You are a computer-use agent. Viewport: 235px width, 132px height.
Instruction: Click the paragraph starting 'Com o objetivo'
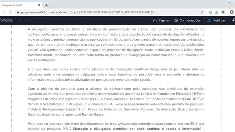pyautogui.click(x=116, y=102)
